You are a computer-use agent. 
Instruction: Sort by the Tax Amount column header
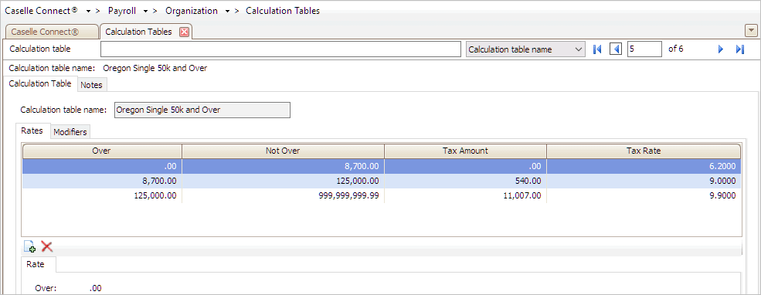tap(465, 151)
